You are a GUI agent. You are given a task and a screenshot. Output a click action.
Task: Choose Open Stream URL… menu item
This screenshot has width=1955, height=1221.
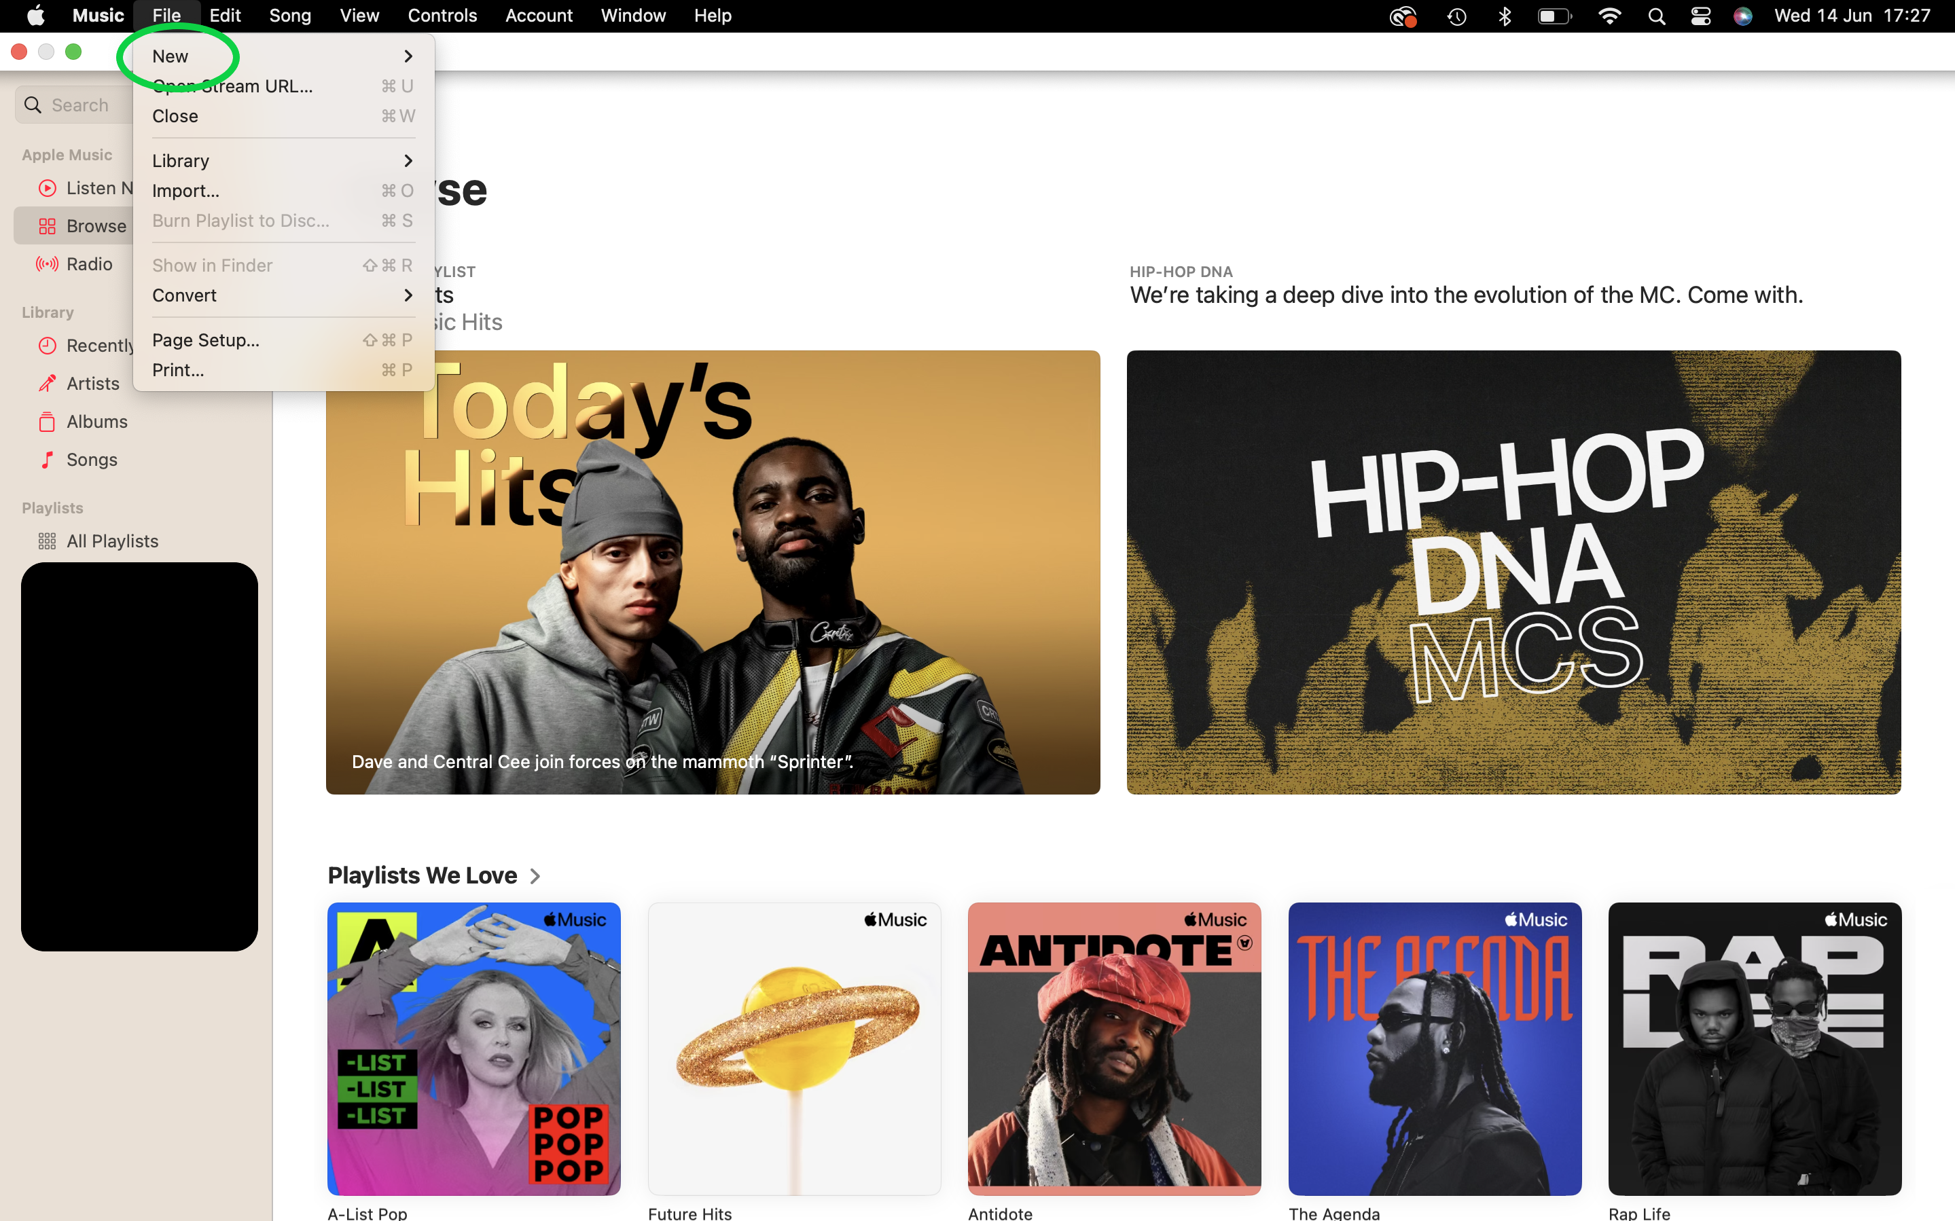[x=283, y=86]
